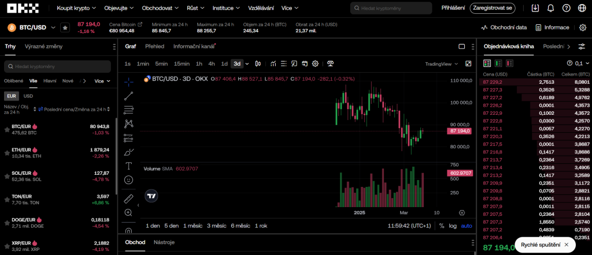
Task: Expand the Obchodovat menu
Action: (161, 8)
